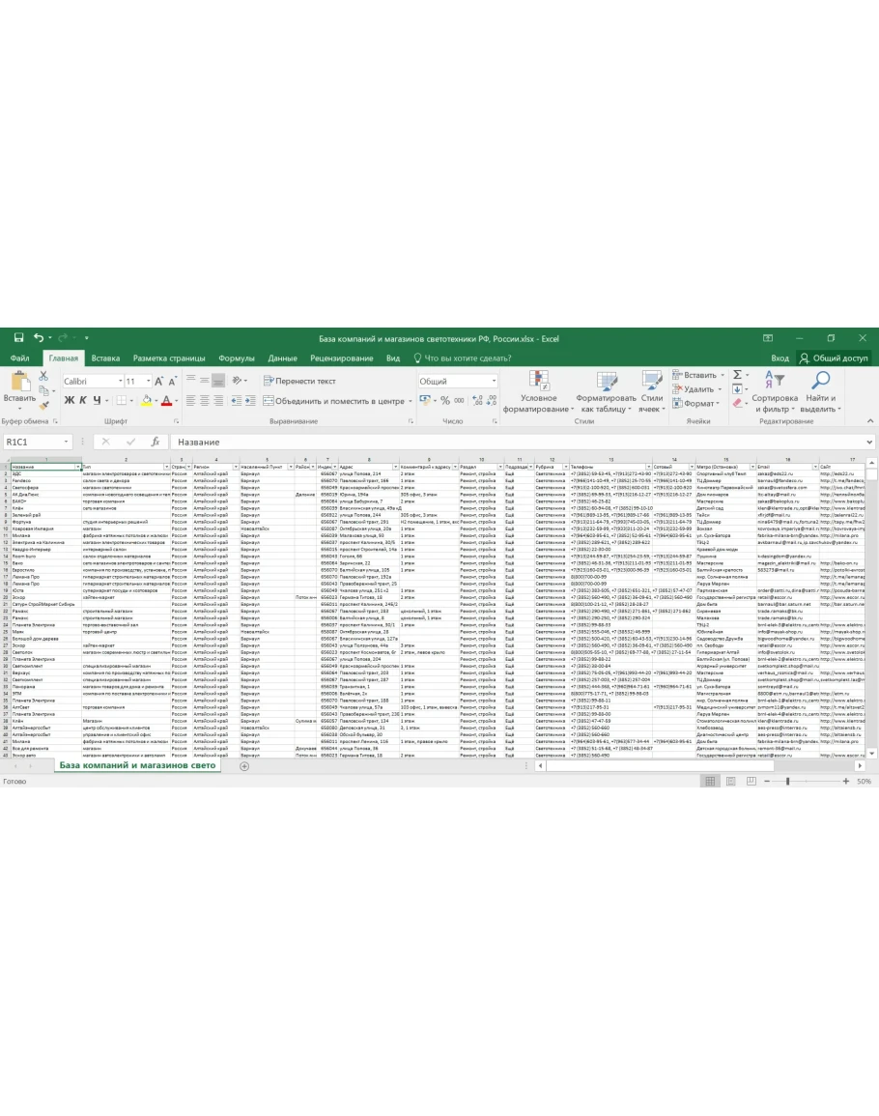The width and height of the screenshot is (879, 1116).
Task: Click the insert function fx icon
Action: pos(156,442)
